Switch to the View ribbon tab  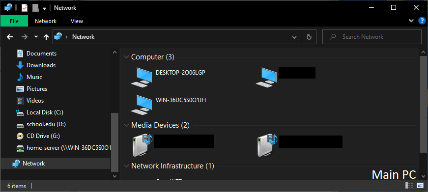click(77, 21)
